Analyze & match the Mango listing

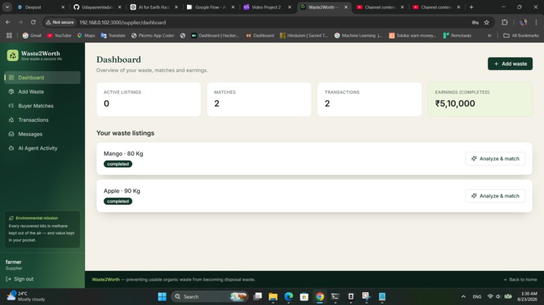coord(495,158)
